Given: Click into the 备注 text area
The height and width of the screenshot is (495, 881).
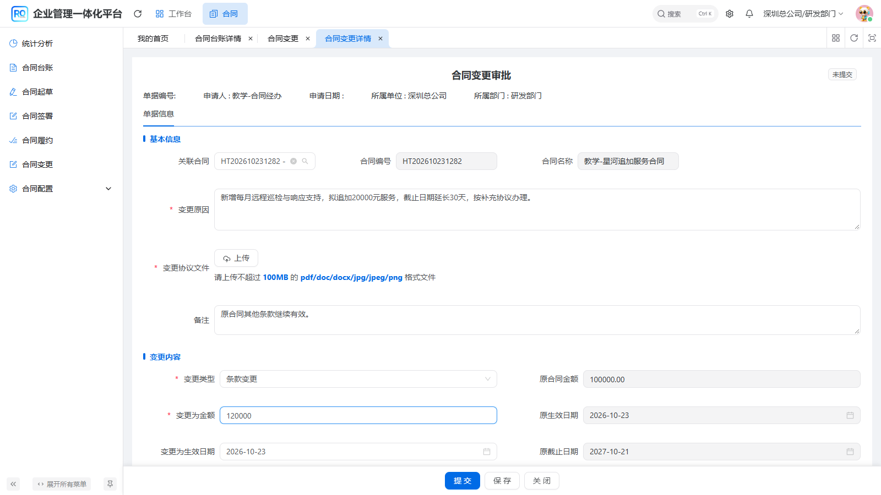Looking at the screenshot, I should pyautogui.click(x=537, y=320).
